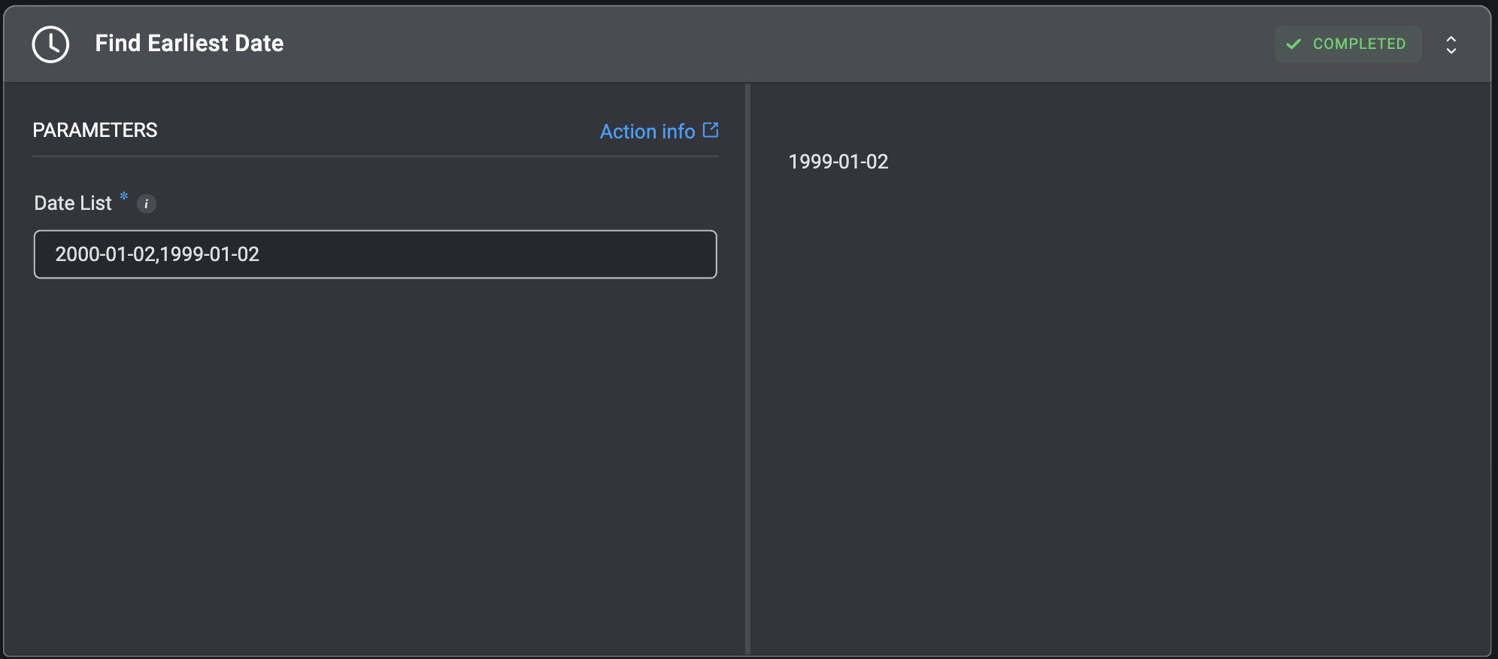
Task: Collapse the action card using the up-down chevron
Action: (x=1451, y=45)
